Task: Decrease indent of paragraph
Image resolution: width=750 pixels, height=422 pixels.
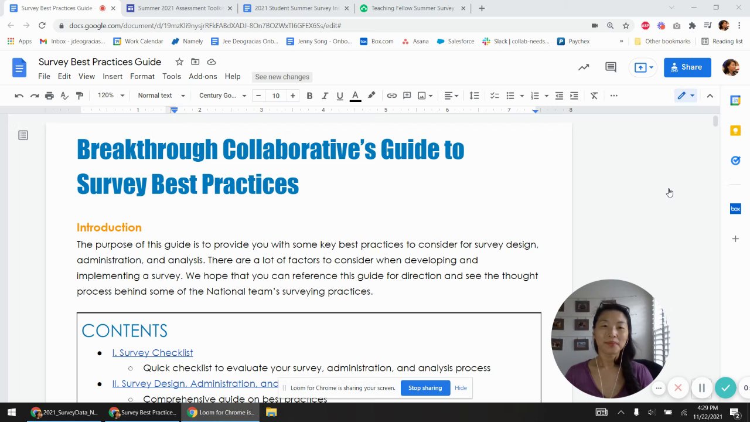Action: 559,96
